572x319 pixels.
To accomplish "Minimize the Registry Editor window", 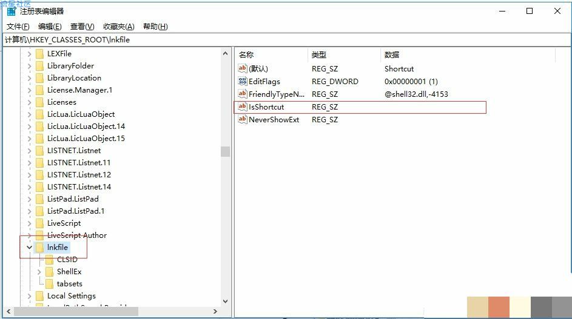I will [502, 11].
